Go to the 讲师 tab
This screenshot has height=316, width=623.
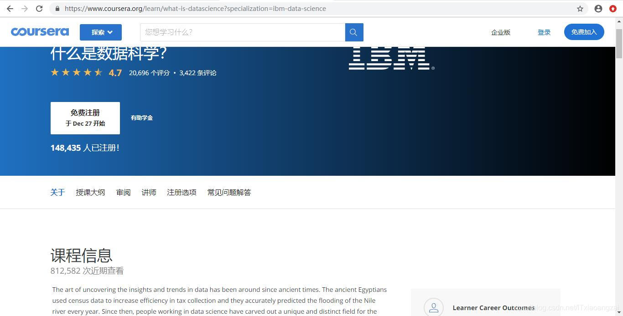pos(149,193)
